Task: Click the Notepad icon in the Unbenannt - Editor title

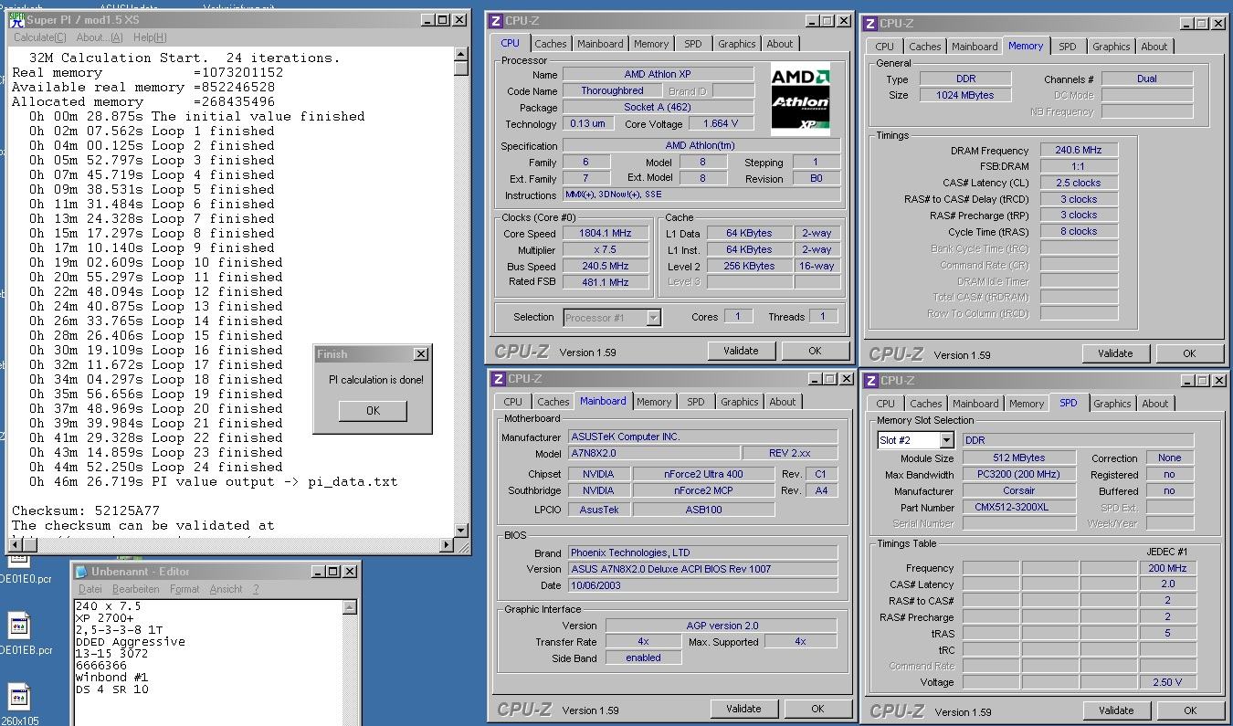Action: click(81, 572)
